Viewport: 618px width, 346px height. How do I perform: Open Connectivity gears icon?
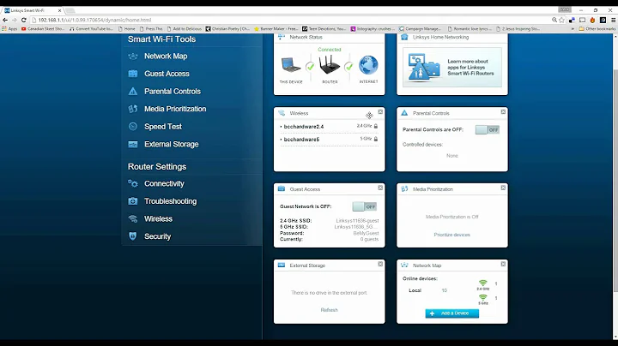[x=133, y=183]
